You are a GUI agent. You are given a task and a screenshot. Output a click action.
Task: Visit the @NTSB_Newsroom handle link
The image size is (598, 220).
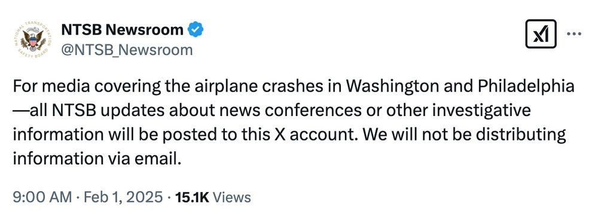(x=127, y=50)
